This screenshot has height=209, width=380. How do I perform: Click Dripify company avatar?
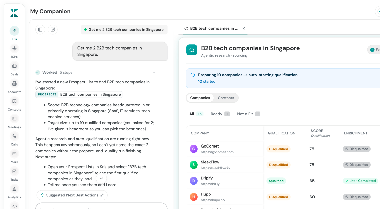194,181
